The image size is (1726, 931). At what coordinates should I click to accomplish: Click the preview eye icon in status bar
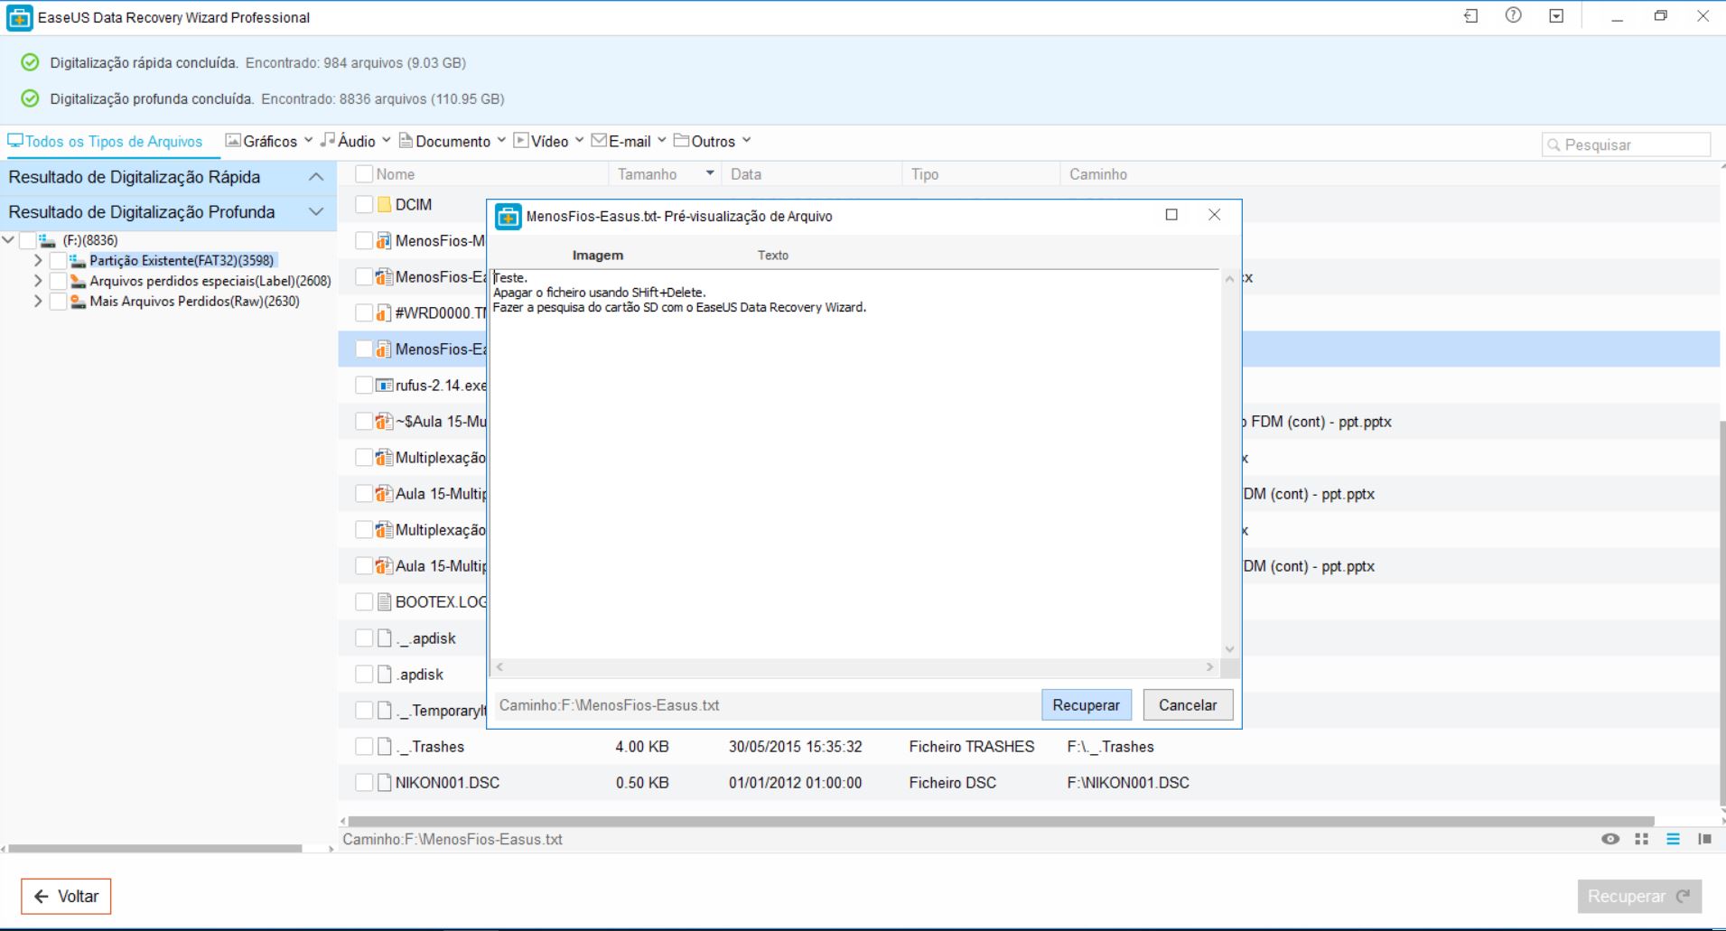[x=1609, y=839]
